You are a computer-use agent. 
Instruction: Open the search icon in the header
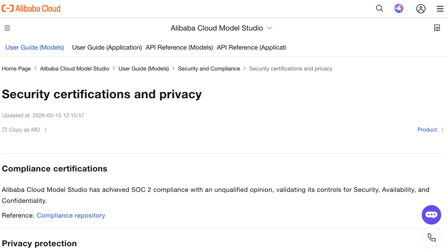(379, 8)
